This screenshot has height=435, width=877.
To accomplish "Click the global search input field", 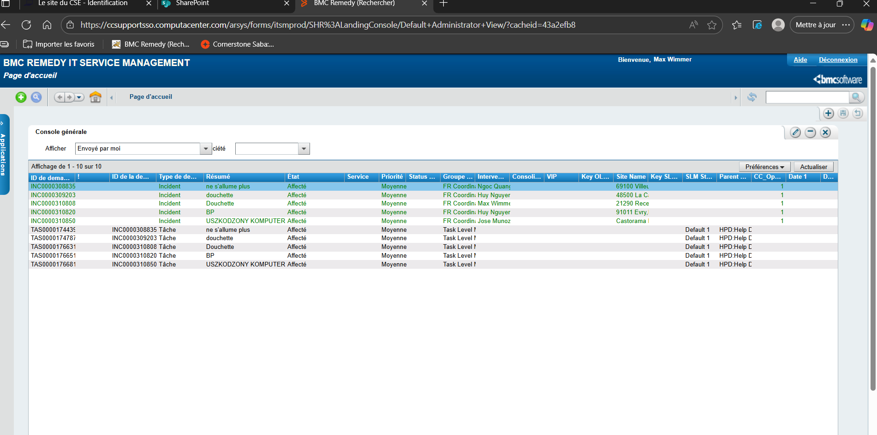I will tap(807, 97).
